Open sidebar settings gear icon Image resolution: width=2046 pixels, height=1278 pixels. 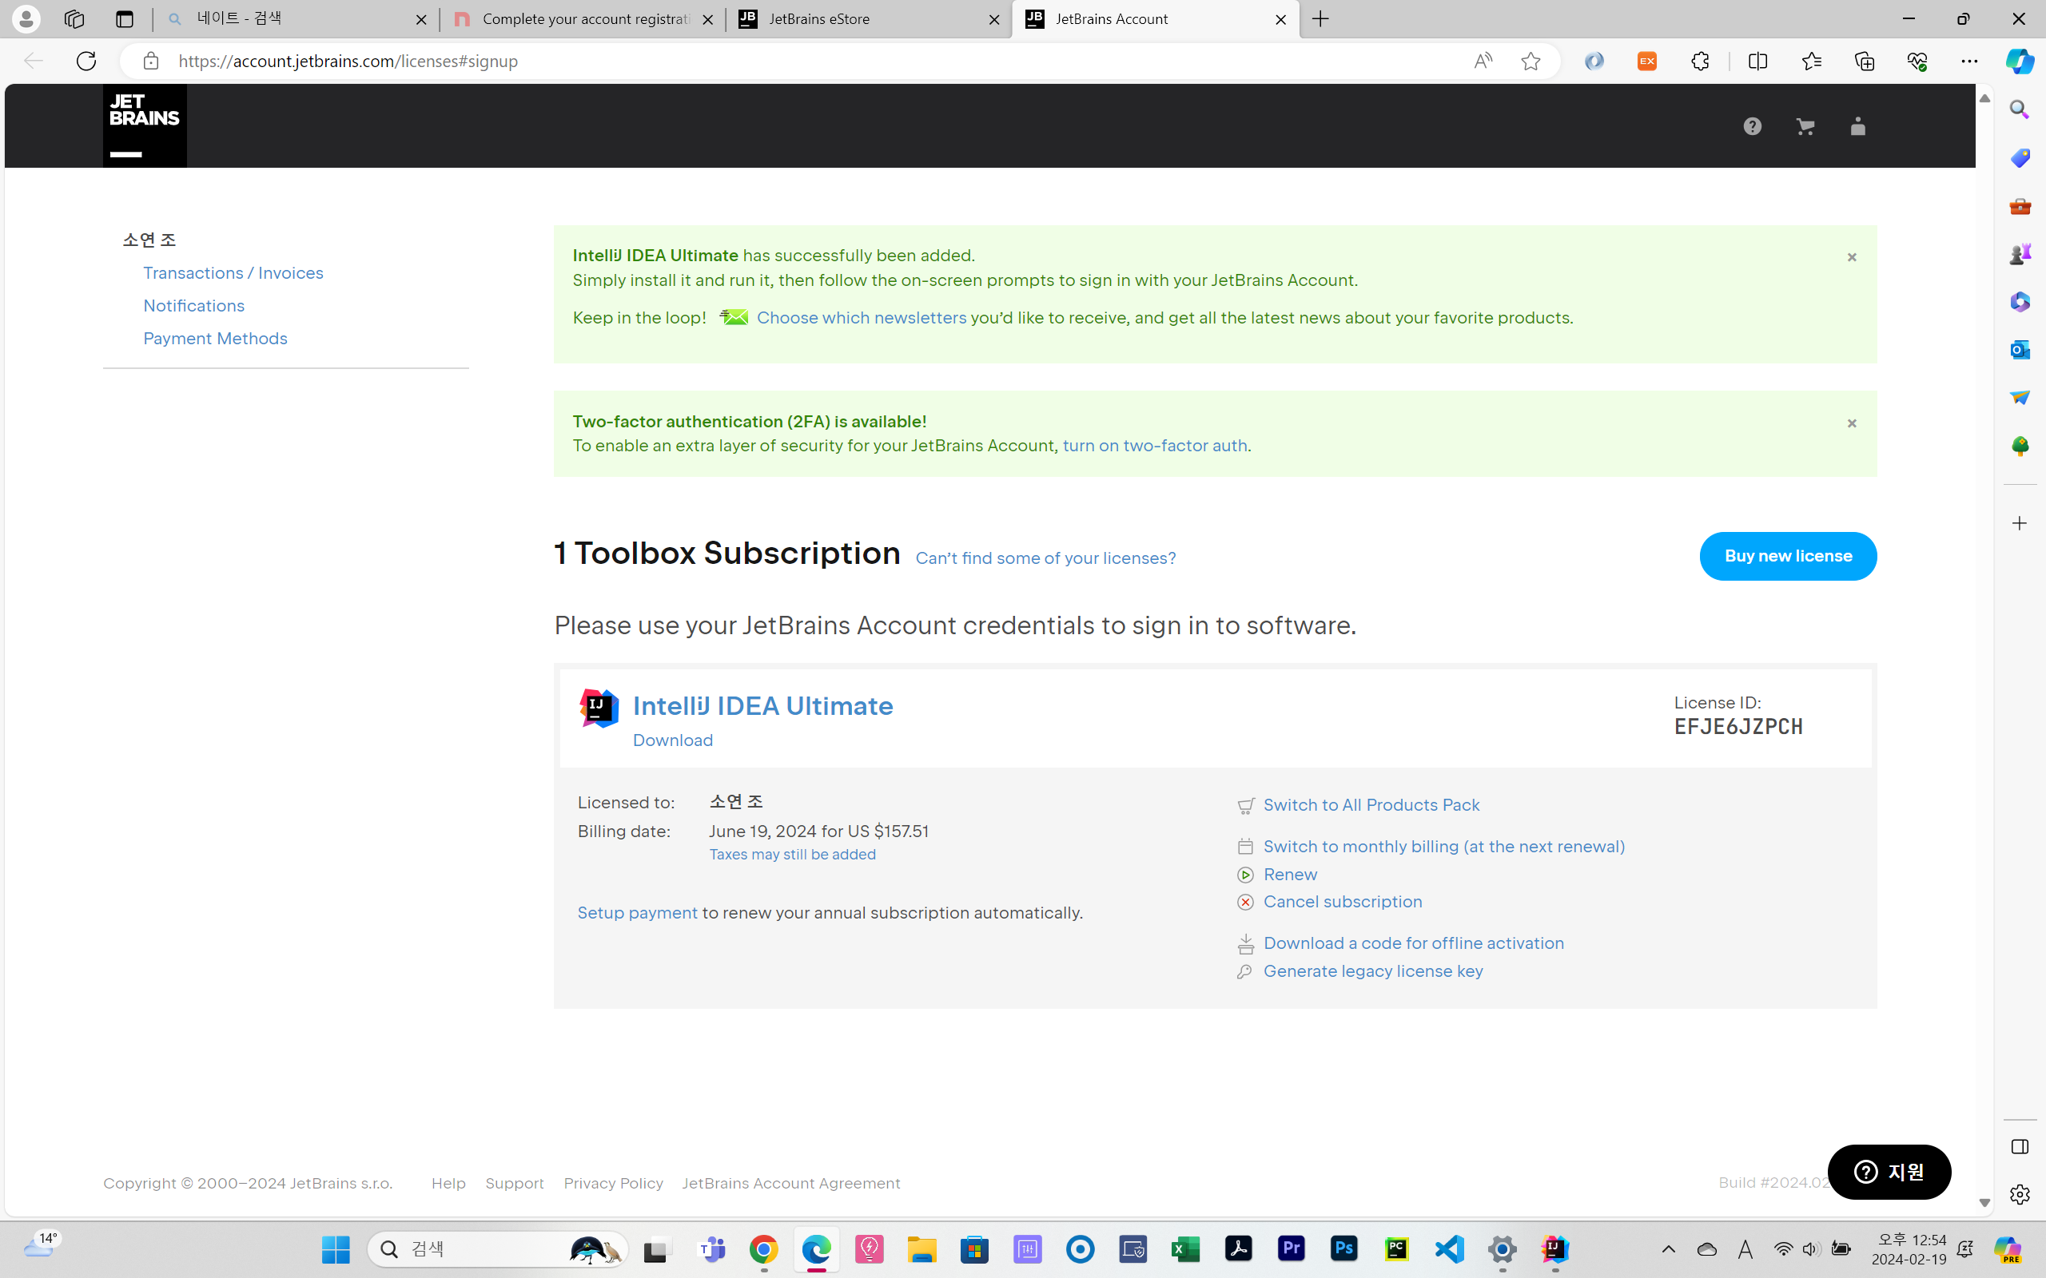coord(2020,1194)
